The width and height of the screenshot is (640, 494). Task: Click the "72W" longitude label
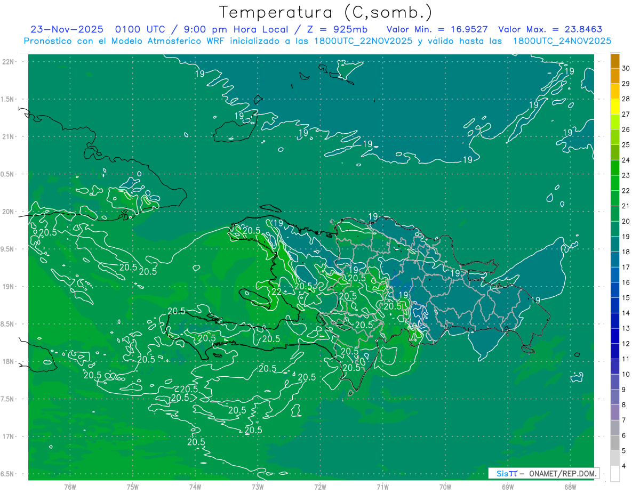(x=320, y=487)
